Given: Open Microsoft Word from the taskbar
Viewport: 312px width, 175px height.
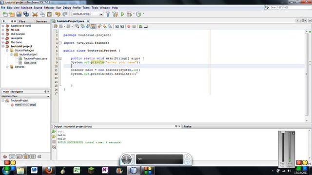Looking at the screenshot, I should tap(34, 170).
